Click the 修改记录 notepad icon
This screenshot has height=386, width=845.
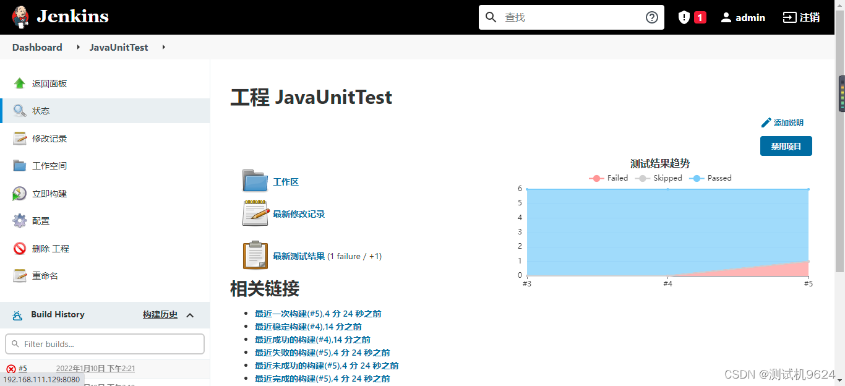click(20, 139)
